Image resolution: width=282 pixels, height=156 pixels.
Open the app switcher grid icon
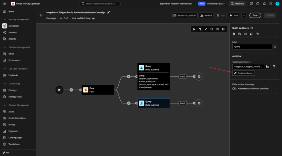[271, 4]
